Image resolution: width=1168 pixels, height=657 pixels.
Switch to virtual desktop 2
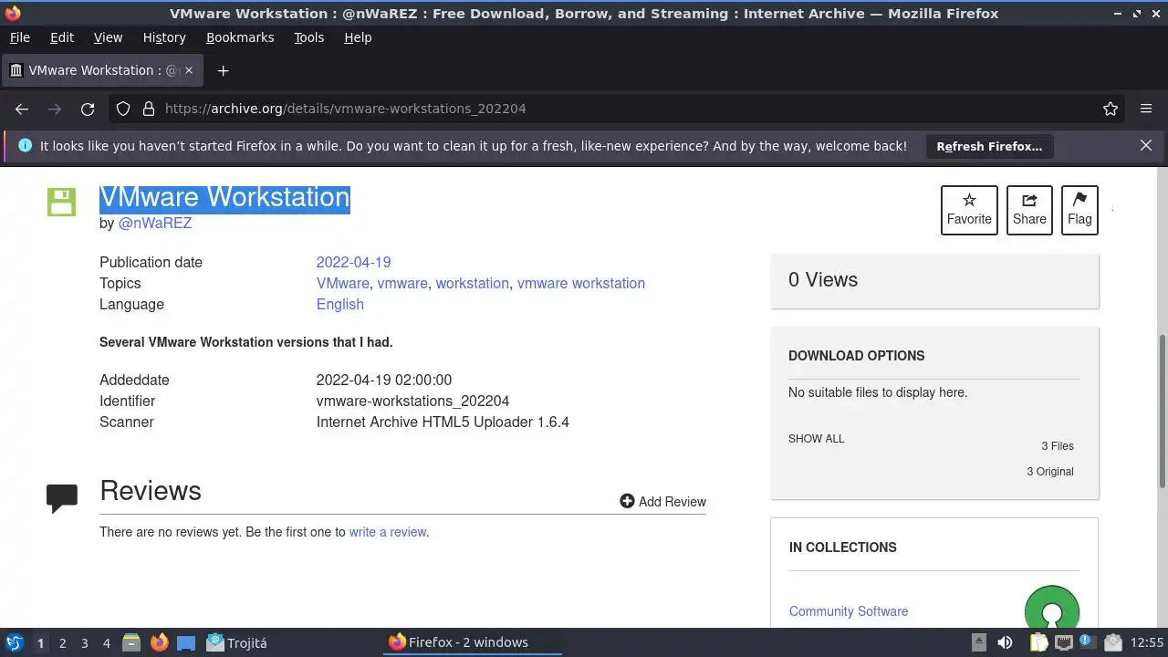62,642
